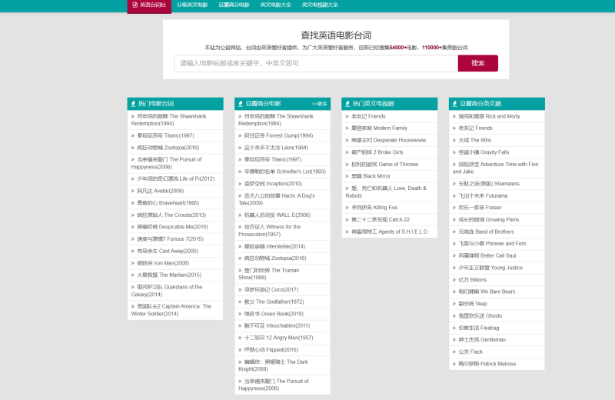Open Coco(2017) link
Image resolution: width=615 pixels, height=400 pixels.
click(271, 290)
